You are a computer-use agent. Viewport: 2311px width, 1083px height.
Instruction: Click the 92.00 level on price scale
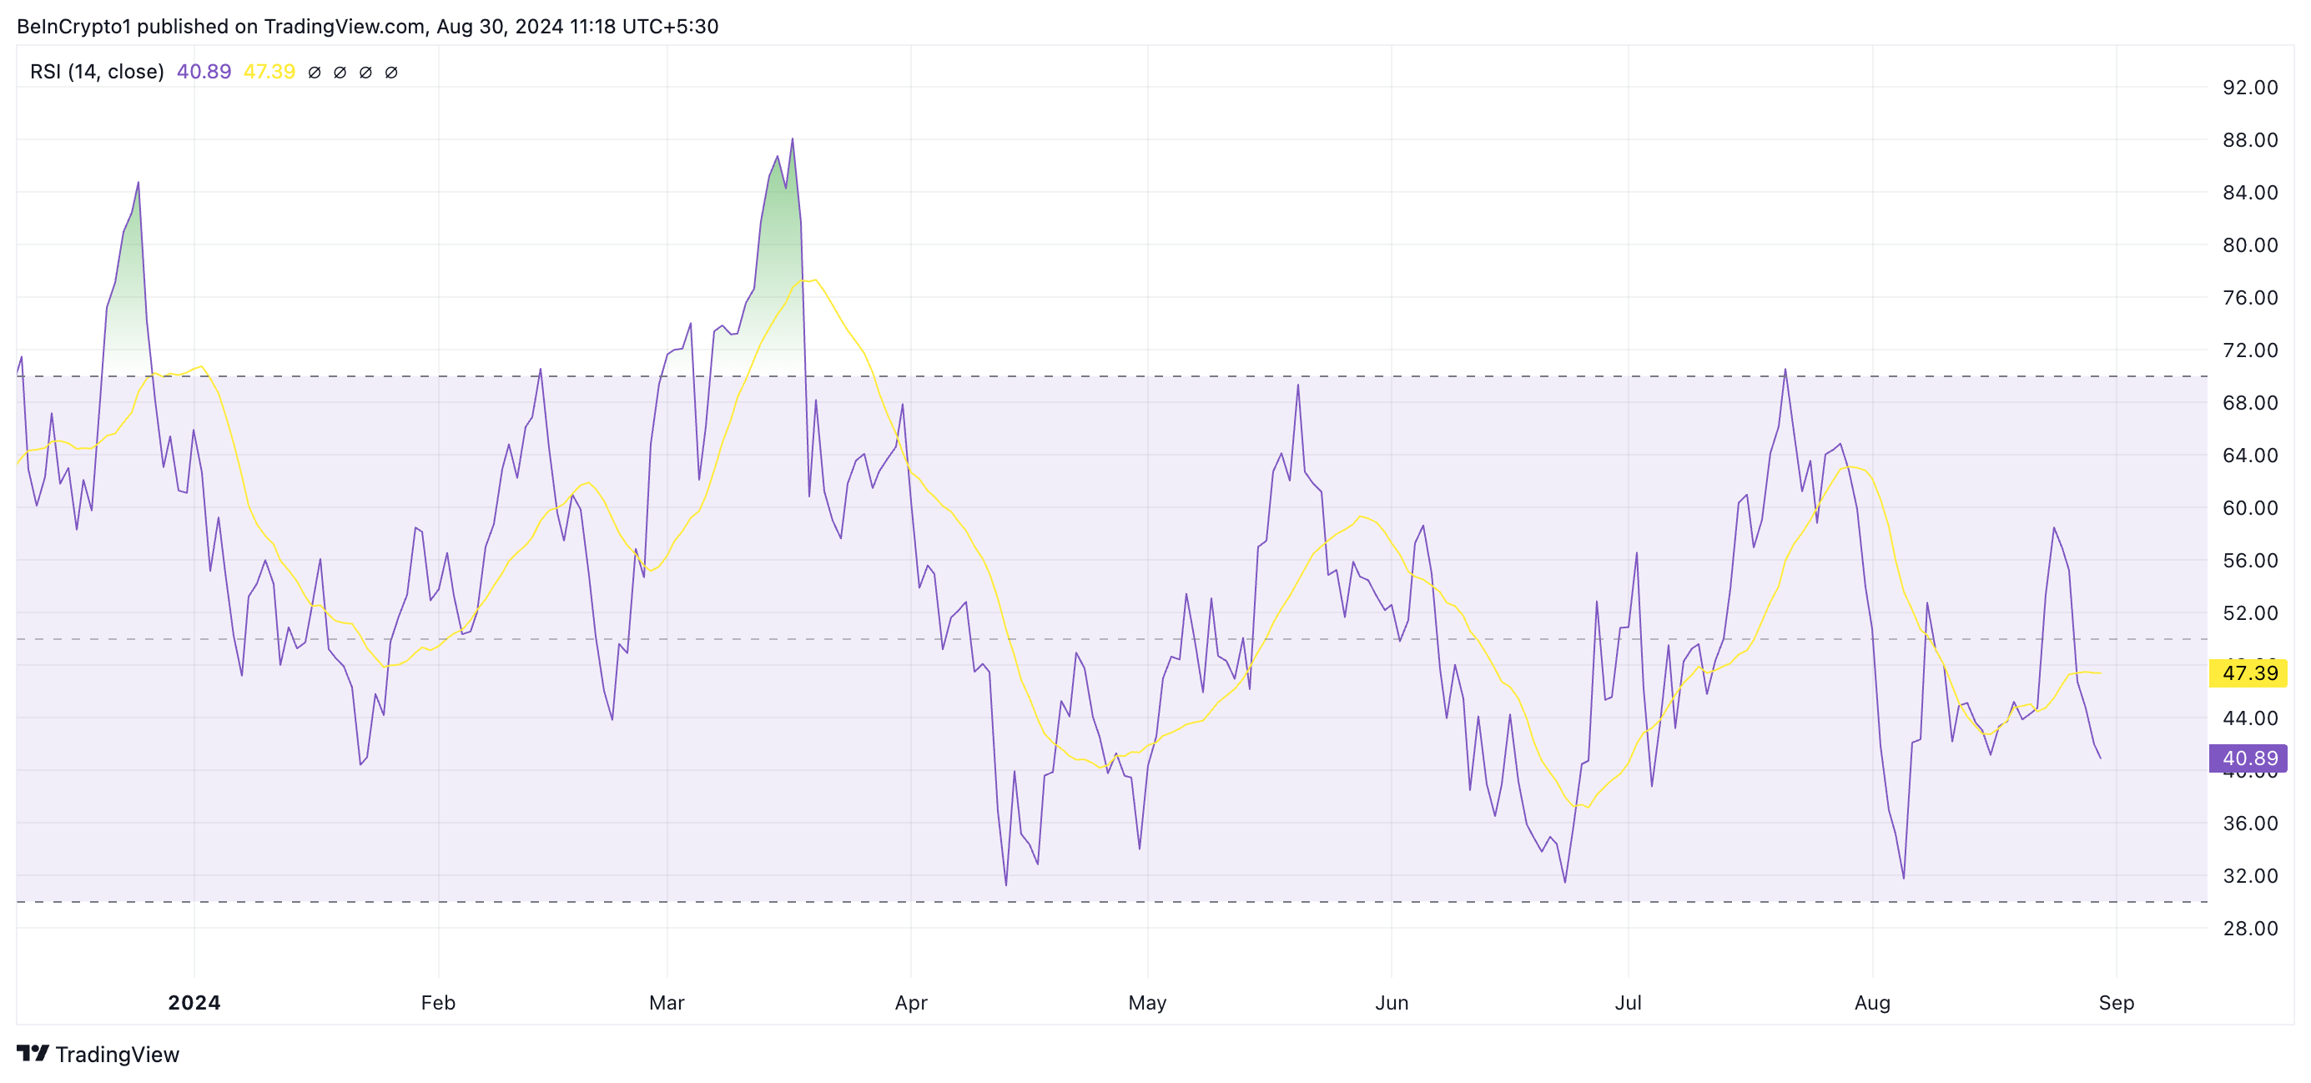pos(2250,88)
